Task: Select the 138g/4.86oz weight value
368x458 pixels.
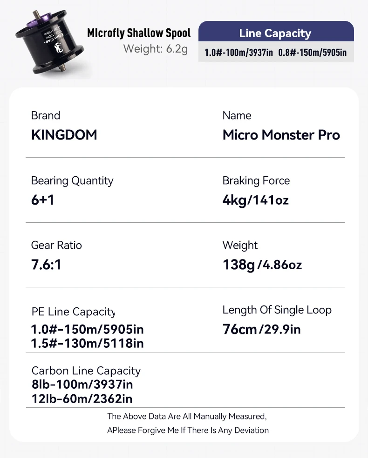Action: [x=262, y=265]
